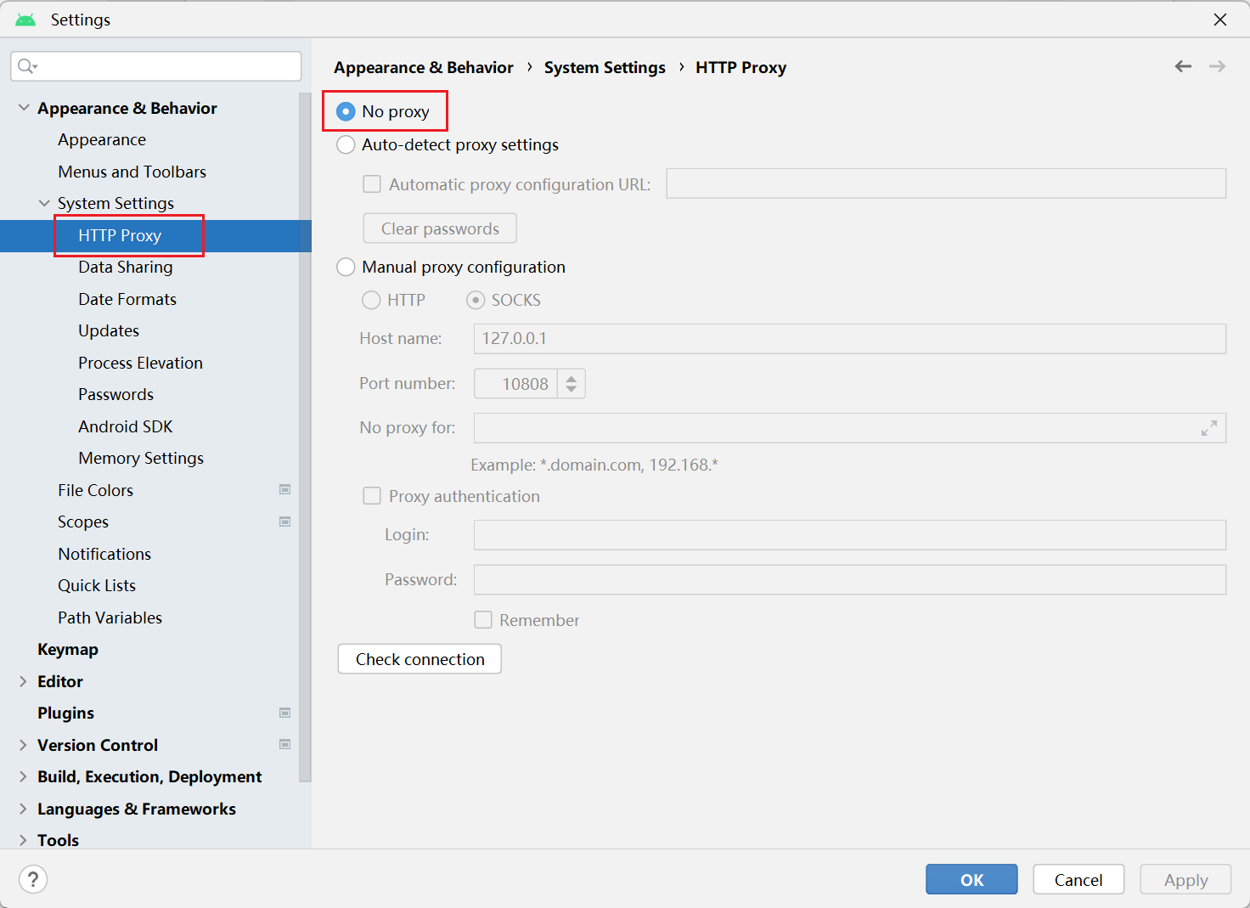Viewport: 1250px width, 908px height.
Task: Expand the Version Control section
Action: (x=23, y=745)
